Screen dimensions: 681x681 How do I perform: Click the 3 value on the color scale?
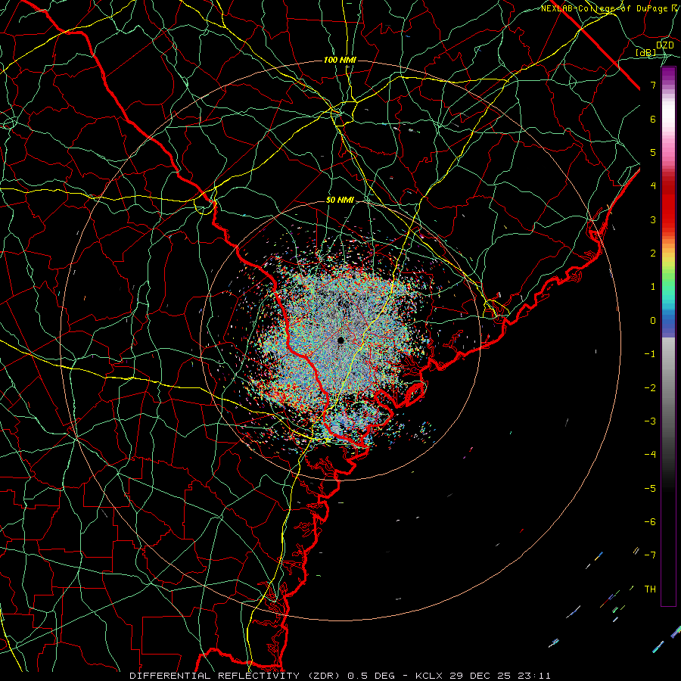coord(653,219)
